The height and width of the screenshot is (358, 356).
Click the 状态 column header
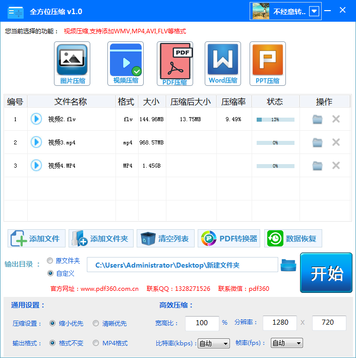(x=275, y=101)
